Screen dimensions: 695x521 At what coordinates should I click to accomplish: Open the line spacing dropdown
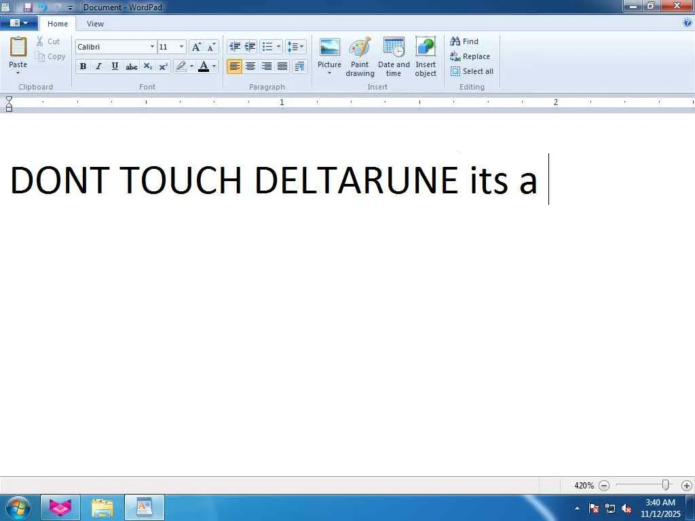tap(295, 47)
